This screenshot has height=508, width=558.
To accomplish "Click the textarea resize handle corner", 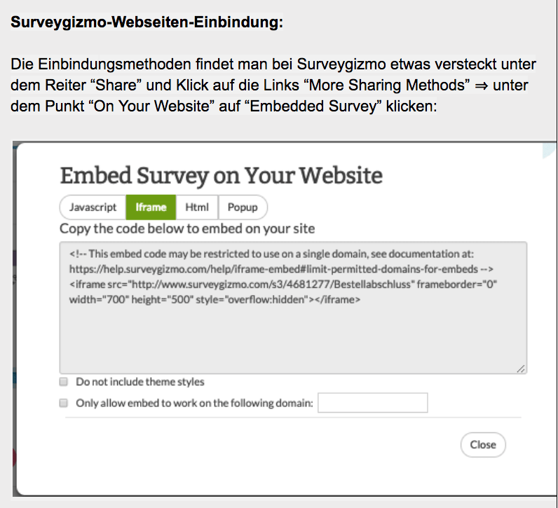I will [x=521, y=367].
